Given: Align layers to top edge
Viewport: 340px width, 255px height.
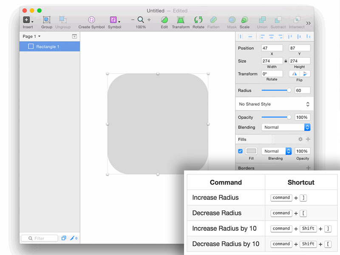Looking at the screenshot, I should coord(290,37).
